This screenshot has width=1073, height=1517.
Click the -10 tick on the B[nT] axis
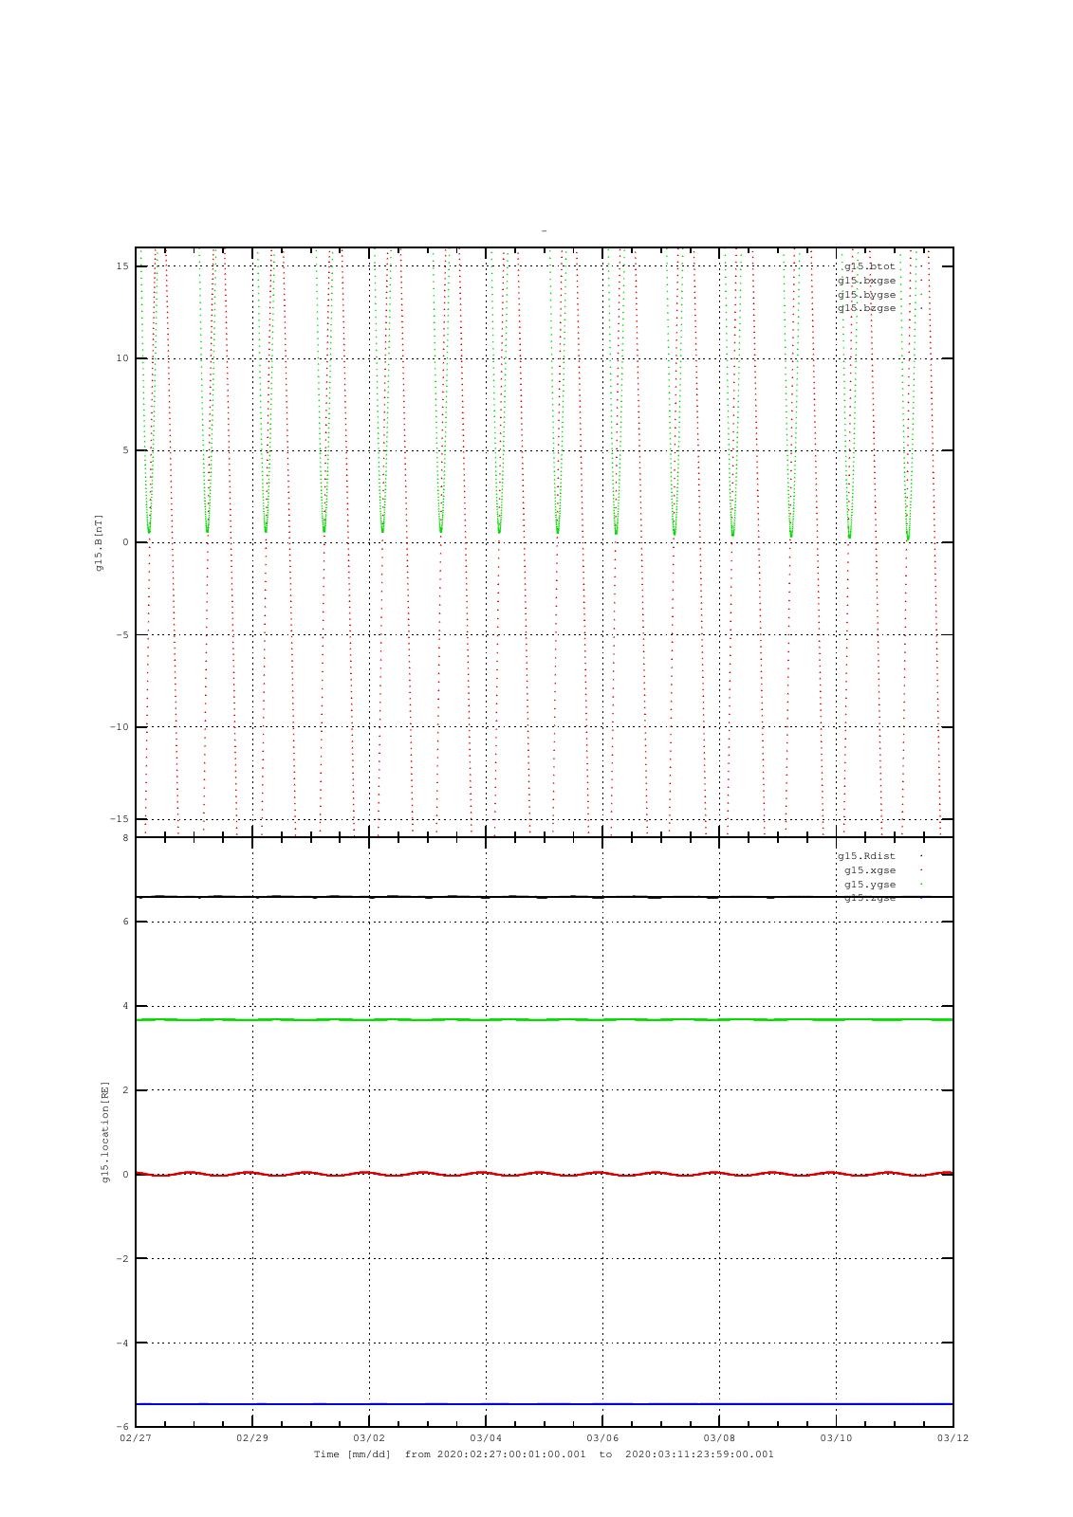tap(119, 727)
